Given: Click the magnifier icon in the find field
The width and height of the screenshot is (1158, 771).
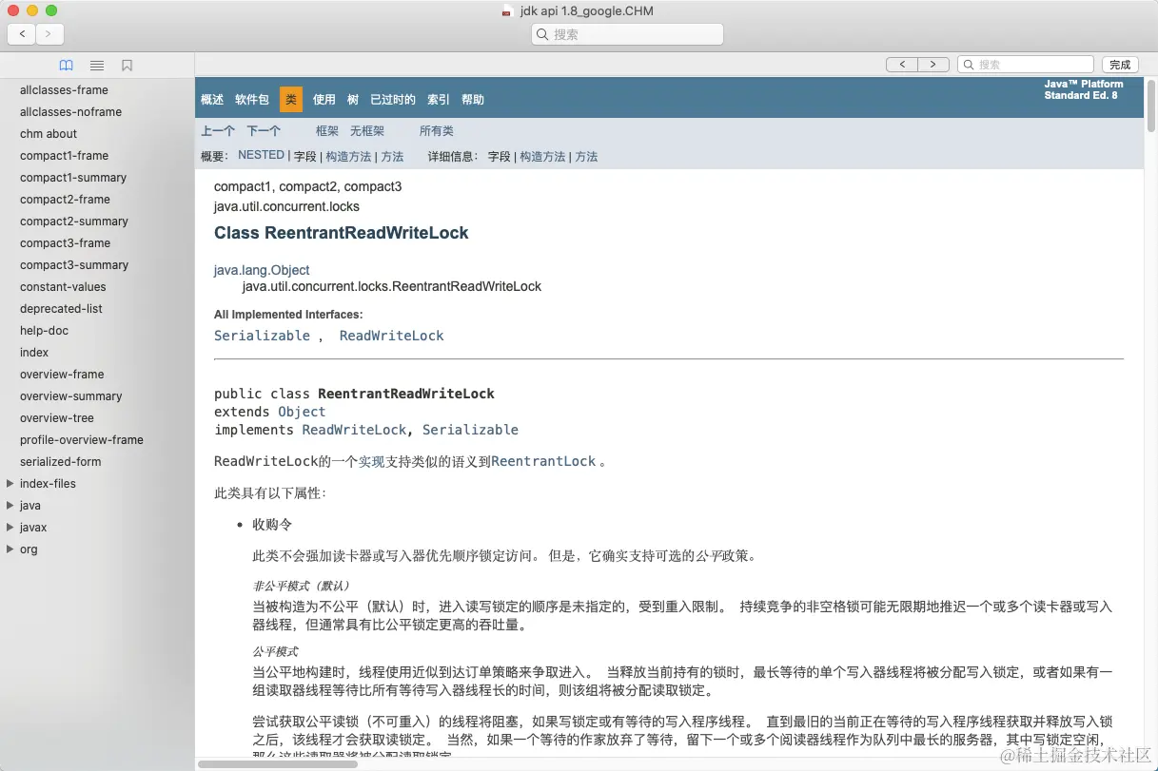Looking at the screenshot, I should (969, 65).
